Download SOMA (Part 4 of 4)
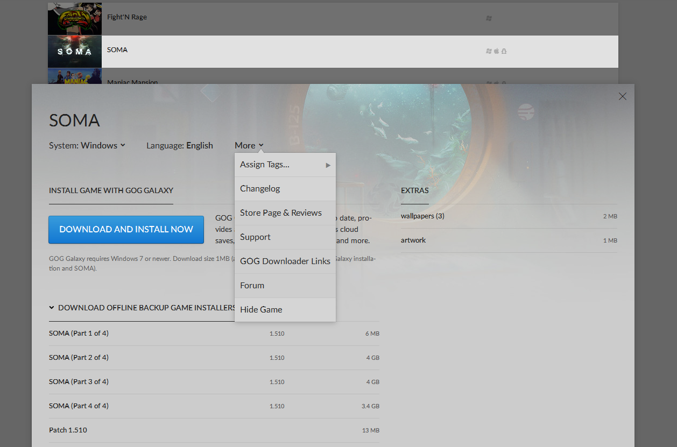Image resolution: width=677 pixels, height=447 pixels. tap(214, 406)
